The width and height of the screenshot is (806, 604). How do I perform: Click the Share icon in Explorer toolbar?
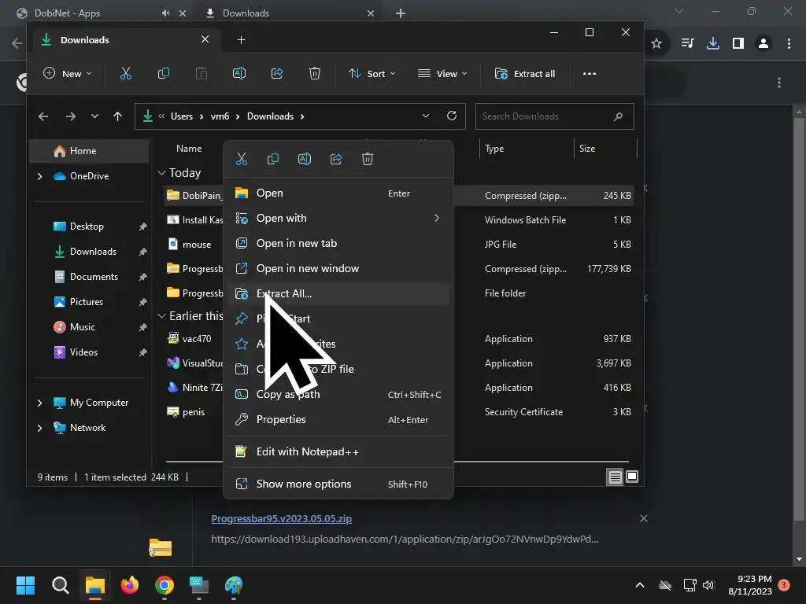coord(277,73)
